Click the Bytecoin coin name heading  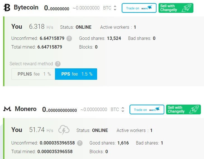pyautogui.click(x=26, y=8)
